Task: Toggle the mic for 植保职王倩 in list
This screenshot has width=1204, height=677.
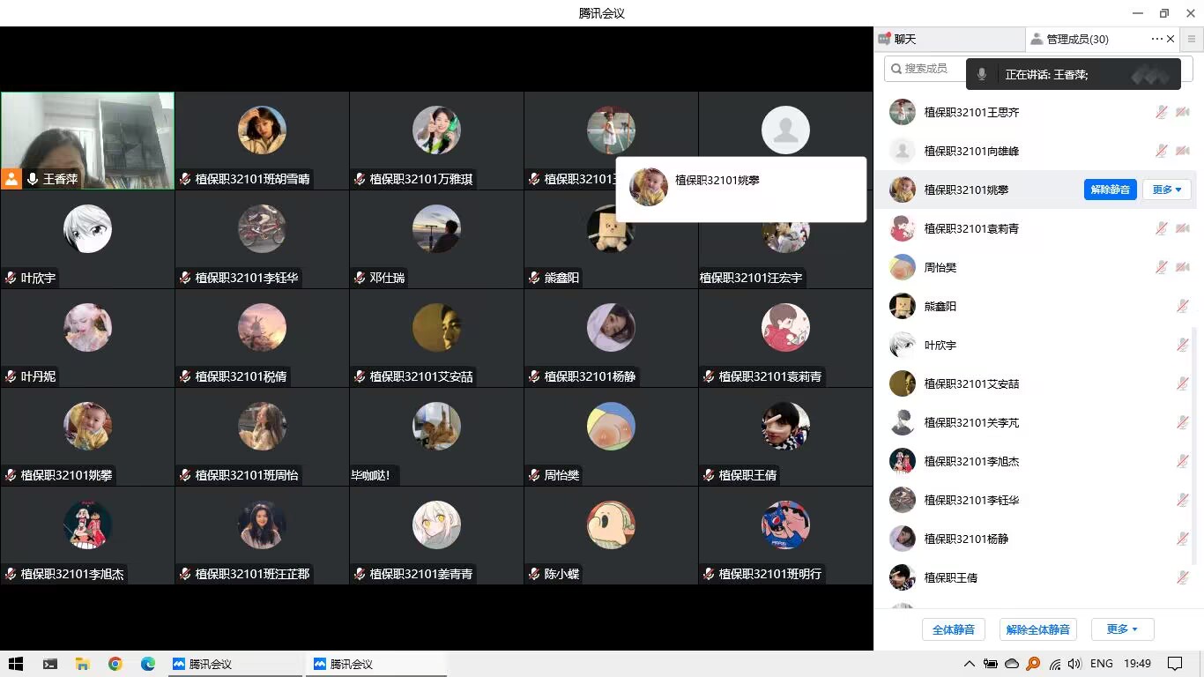Action: coord(1182,577)
